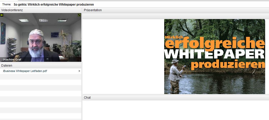Image resolution: width=269 pixels, height=120 pixels.
Task: Click inside the empty chat message area
Action: tap(175, 110)
